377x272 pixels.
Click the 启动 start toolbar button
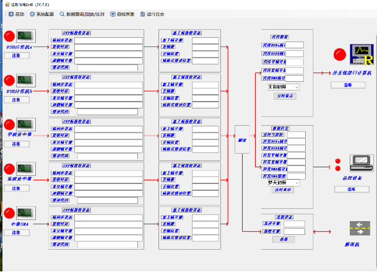click(16, 14)
